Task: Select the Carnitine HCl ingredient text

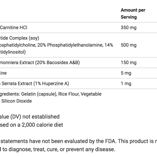Action: coord(14,27)
